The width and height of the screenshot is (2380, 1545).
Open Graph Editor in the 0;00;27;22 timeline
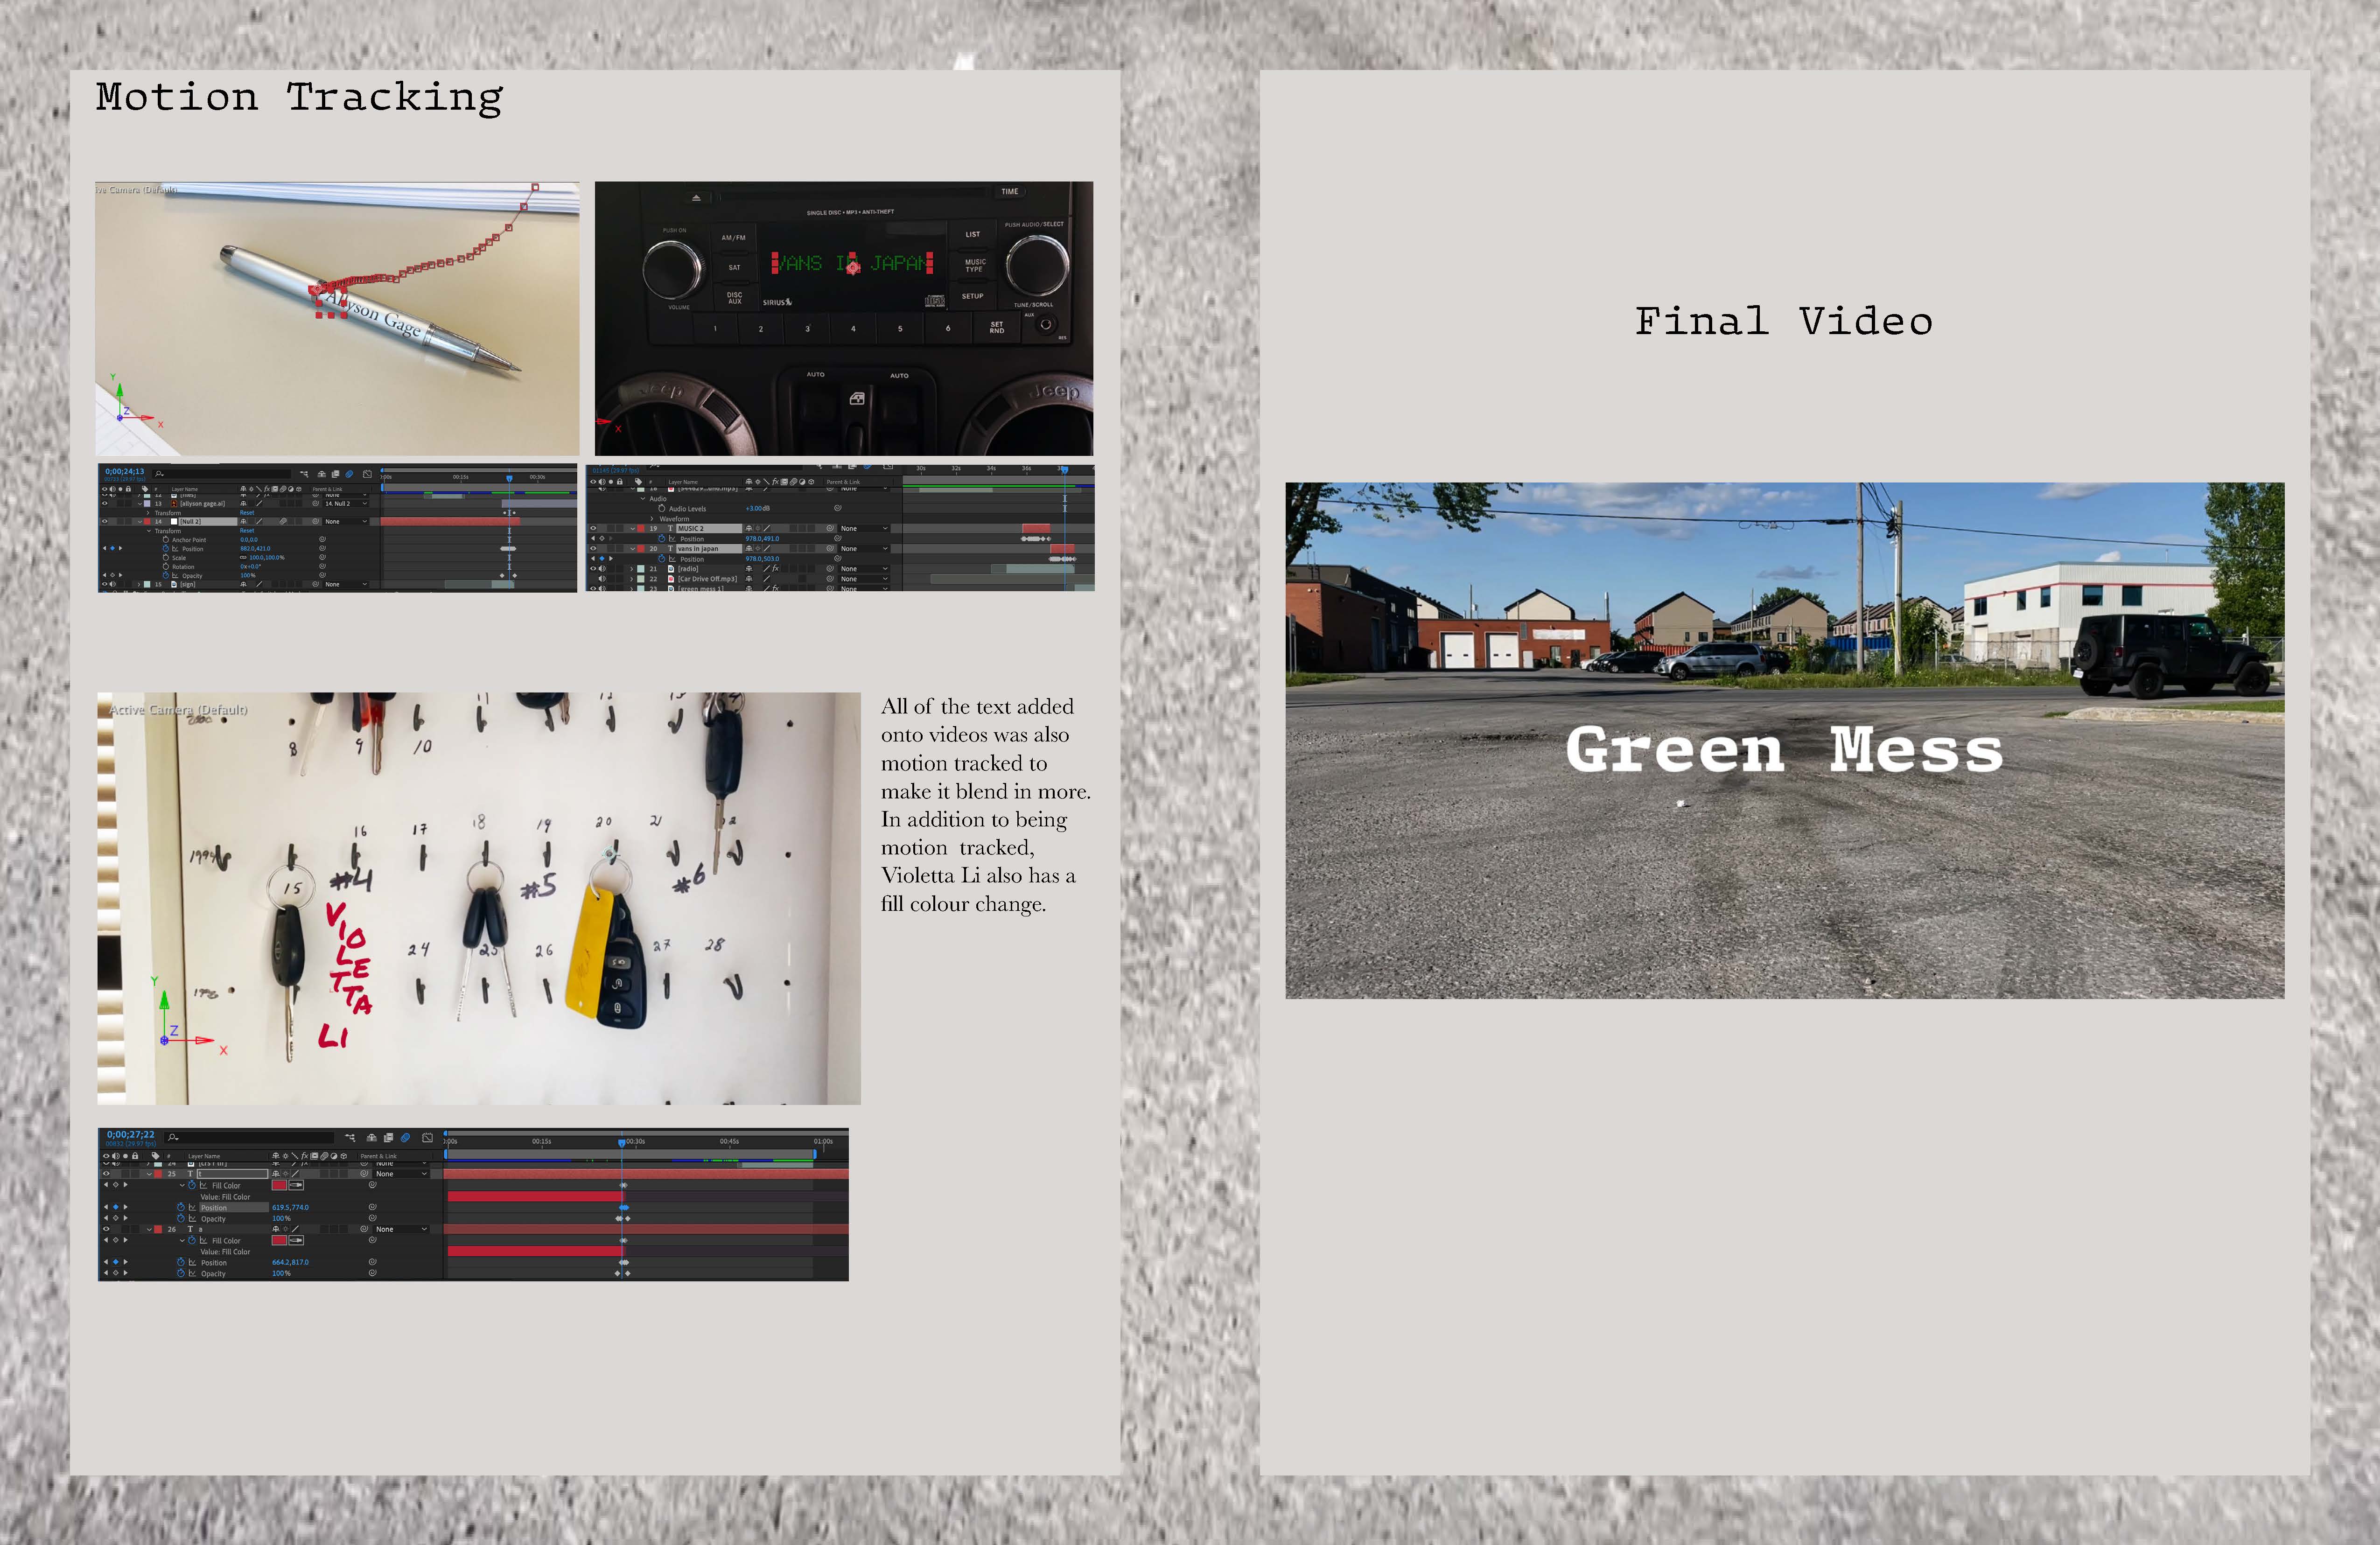click(427, 1138)
